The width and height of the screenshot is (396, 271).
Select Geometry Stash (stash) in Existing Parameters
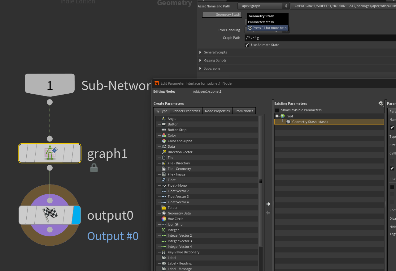(329, 122)
